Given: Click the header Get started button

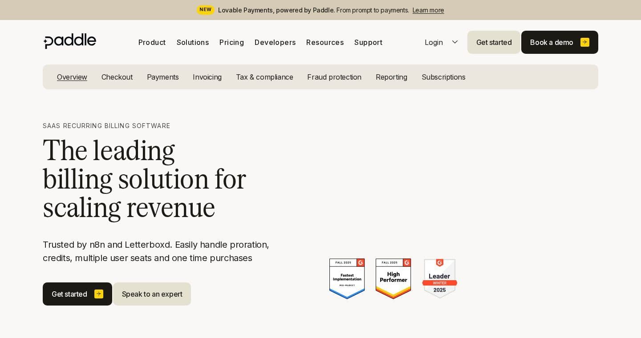Looking at the screenshot, I should (x=494, y=42).
